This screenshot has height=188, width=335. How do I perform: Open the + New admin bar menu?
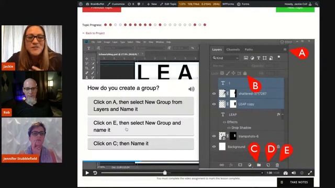(x=152, y=4)
